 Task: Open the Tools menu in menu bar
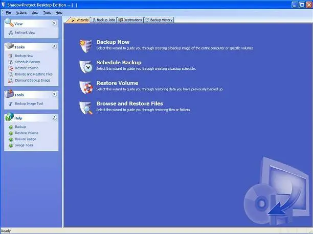point(47,13)
